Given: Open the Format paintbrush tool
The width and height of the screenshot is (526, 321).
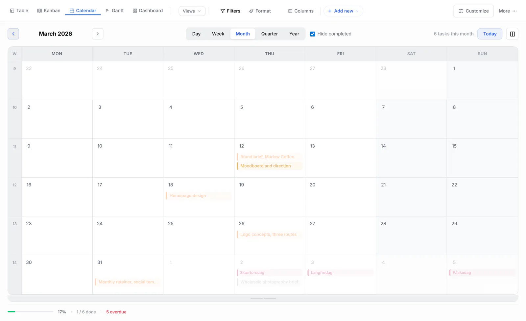Looking at the screenshot, I should (x=260, y=11).
